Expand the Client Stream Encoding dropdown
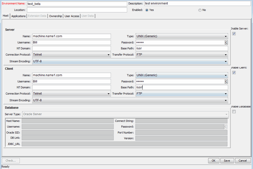The height and width of the screenshot is (169, 253). pos(130,100)
